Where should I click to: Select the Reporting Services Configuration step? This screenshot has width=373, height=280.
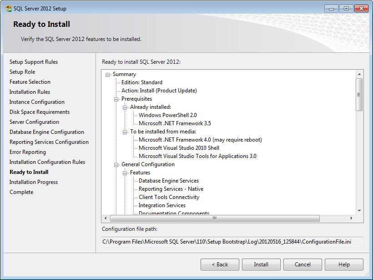coord(49,142)
